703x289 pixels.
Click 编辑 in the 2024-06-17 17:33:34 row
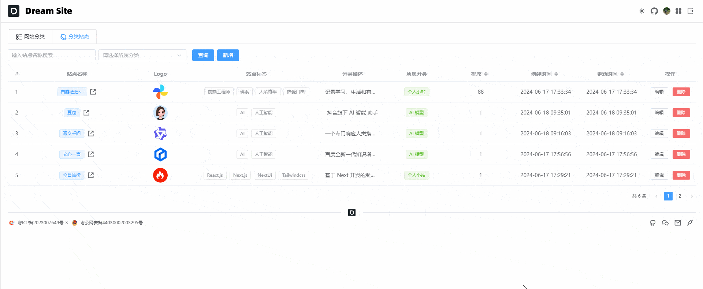tap(659, 92)
